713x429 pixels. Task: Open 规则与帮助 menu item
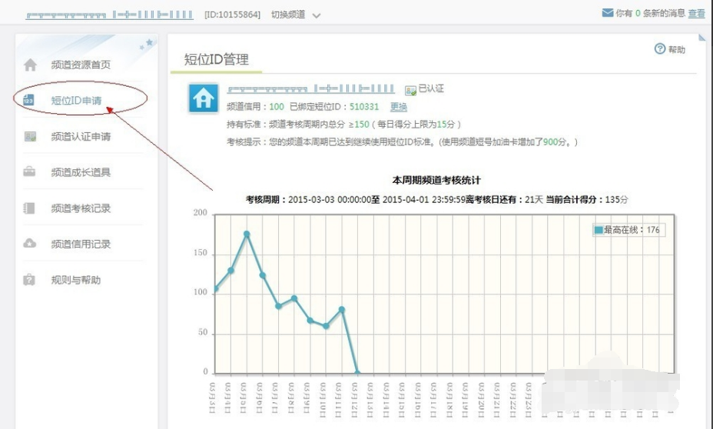(x=76, y=280)
